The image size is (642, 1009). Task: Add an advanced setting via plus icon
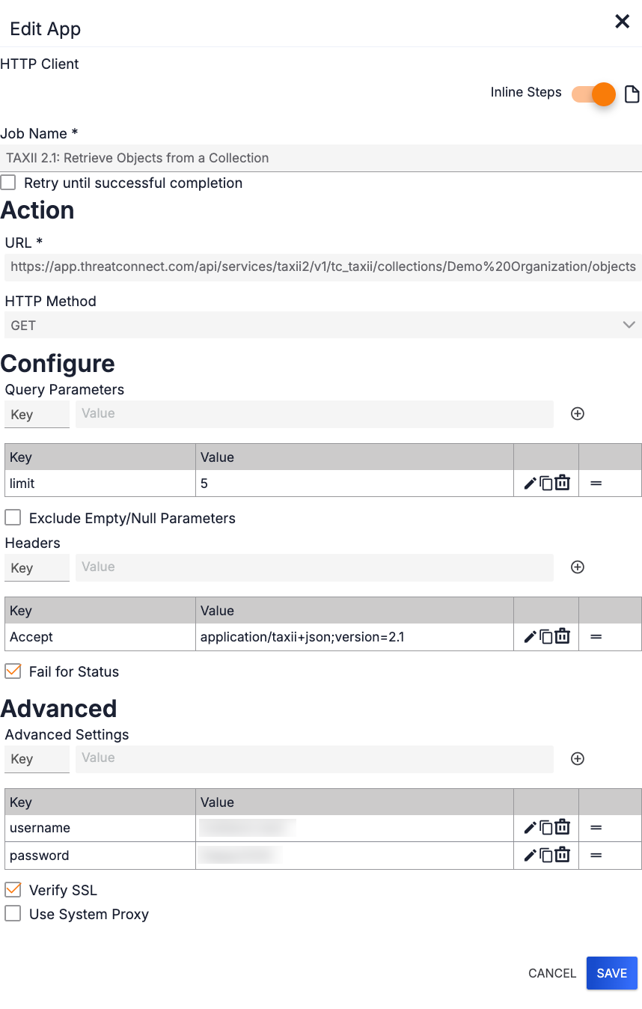(x=577, y=758)
